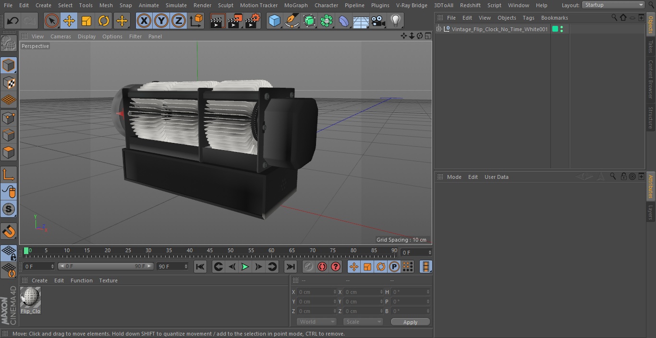The width and height of the screenshot is (656, 338).
Task: Open the Simulate menu
Action: click(x=176, y=5)
